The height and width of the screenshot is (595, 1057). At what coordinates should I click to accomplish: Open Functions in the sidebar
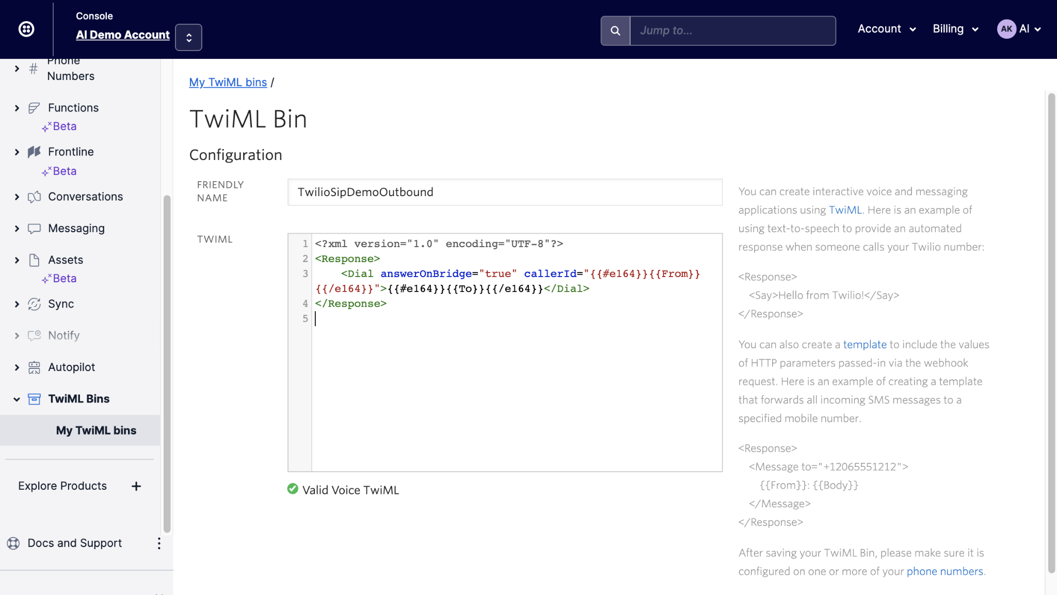coord(73,108)
